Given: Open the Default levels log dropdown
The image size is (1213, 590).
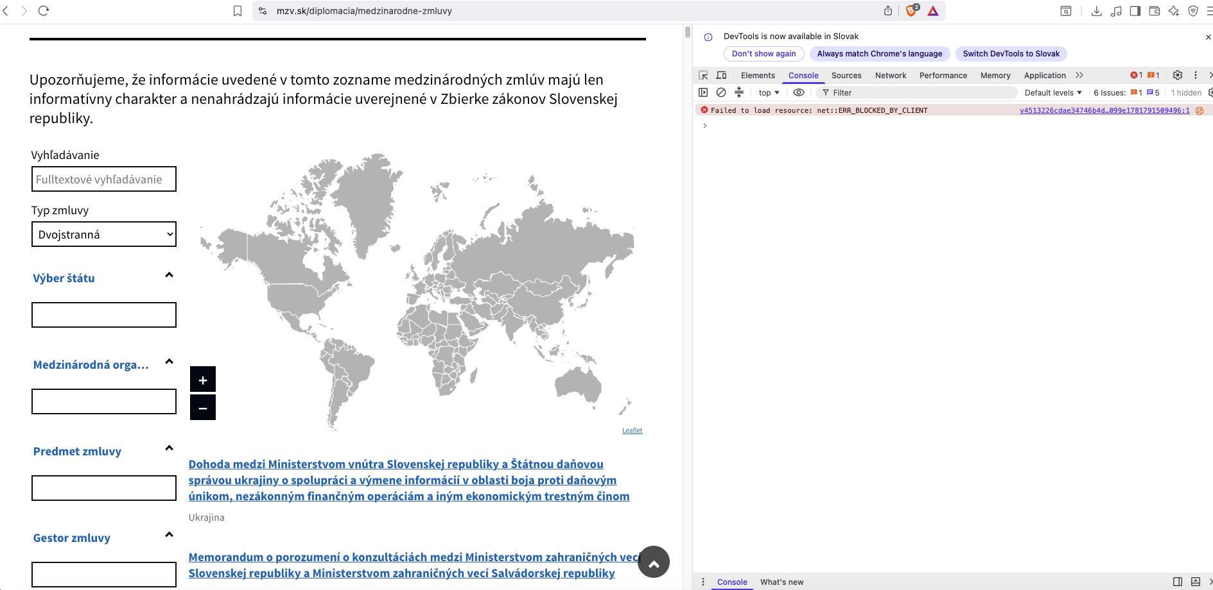Looking at the screenshot, I should (x=1053, y=92).
